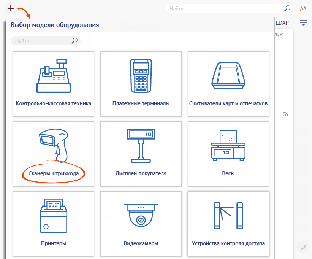
Task: Click magnifier in dialog search field
Action: 74,41
